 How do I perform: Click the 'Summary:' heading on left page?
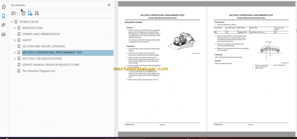point(130,28)
